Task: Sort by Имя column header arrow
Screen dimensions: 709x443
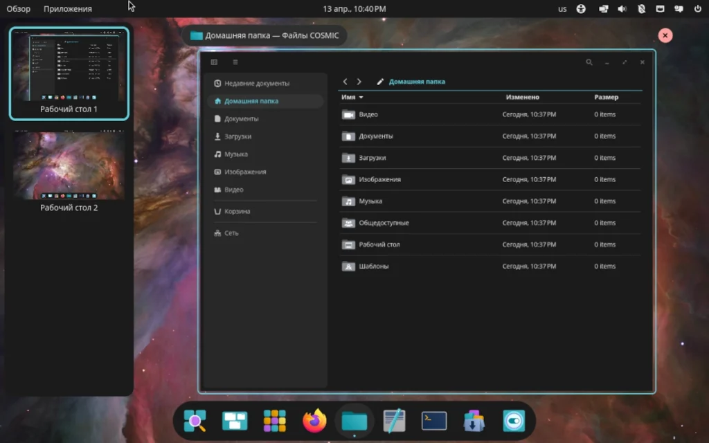Action: click(361, 97)
